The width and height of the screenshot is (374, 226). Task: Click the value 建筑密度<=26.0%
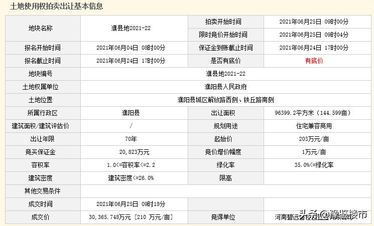131,178
